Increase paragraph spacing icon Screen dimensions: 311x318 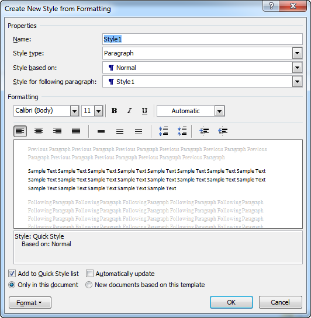163,131
